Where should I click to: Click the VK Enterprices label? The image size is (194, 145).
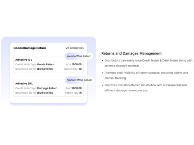pos(74,48)
